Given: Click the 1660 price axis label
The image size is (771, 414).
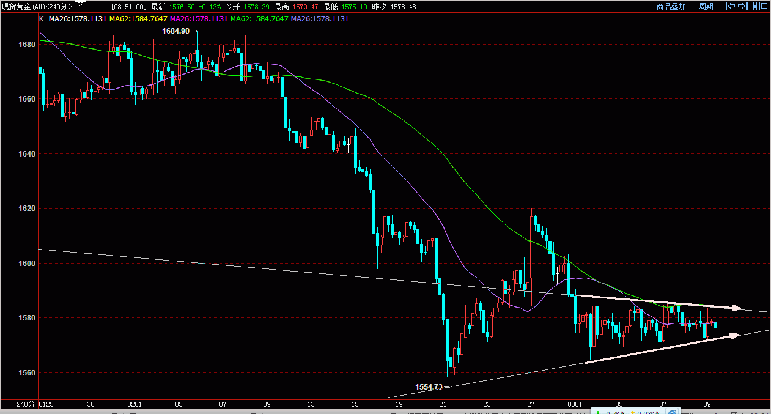Looking at the screenshot, I should point(28,99).
